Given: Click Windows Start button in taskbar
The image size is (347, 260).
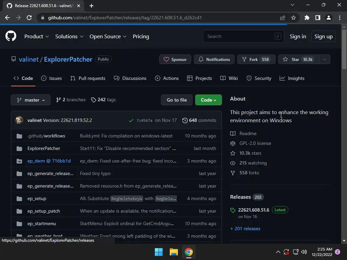Looking at the screenshot, I should point(159,252).
